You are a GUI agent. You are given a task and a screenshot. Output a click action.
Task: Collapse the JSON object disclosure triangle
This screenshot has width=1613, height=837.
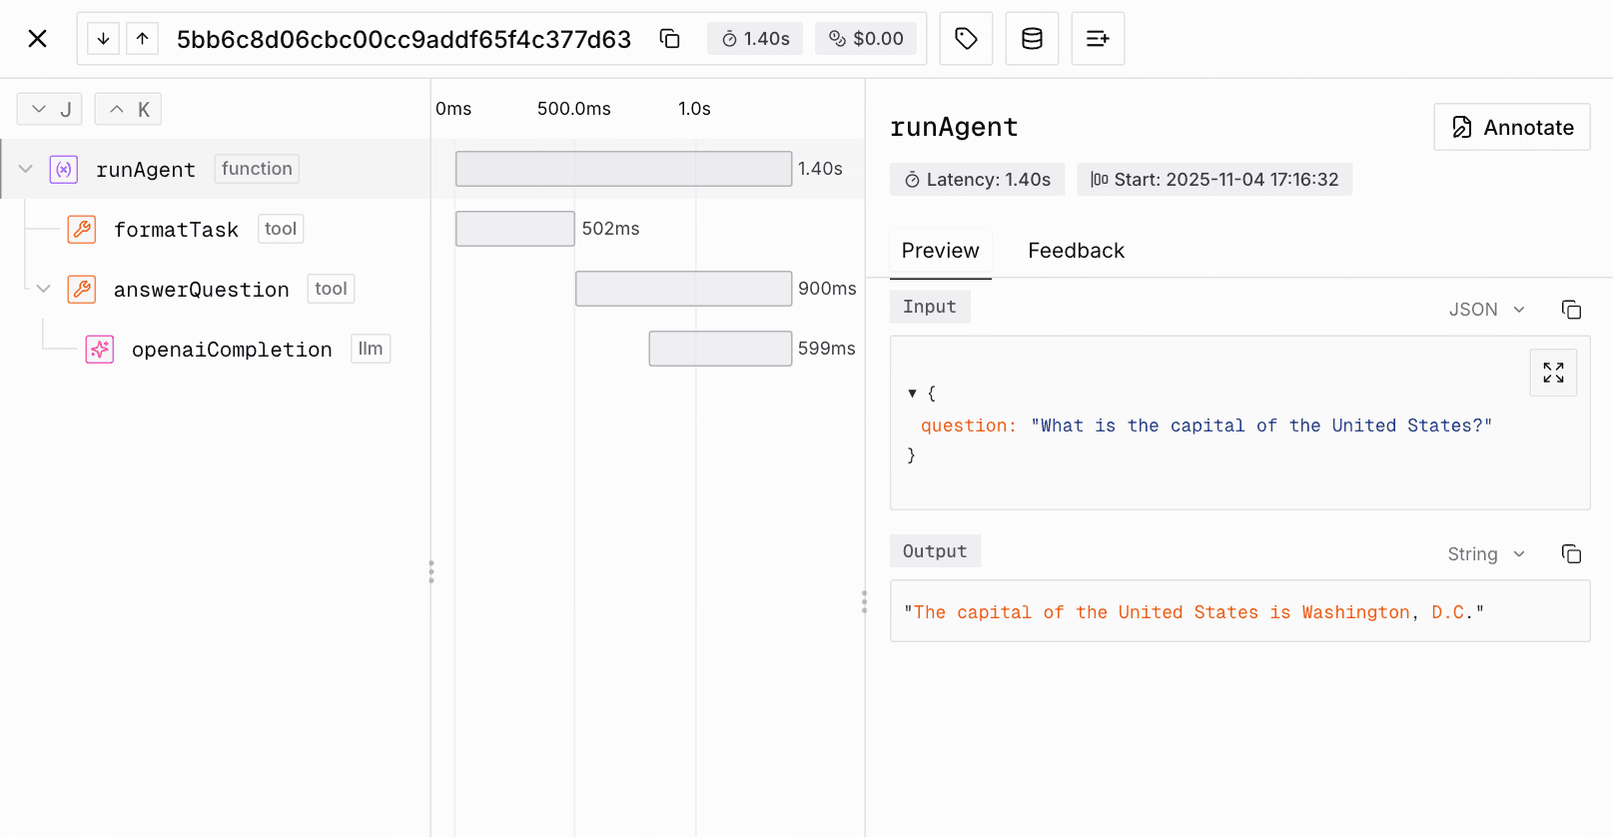tap(912, 394)
